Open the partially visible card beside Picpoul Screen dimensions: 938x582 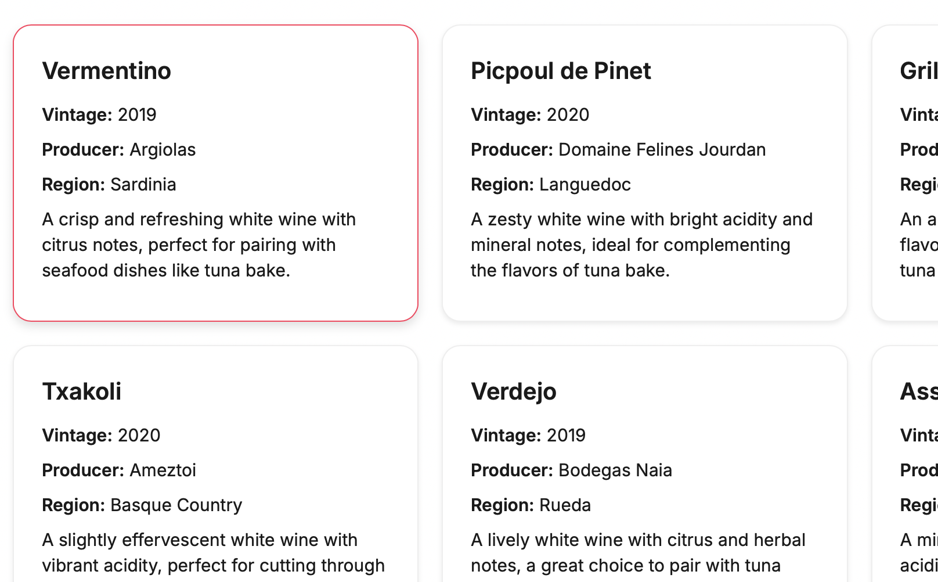coord(905,173)
